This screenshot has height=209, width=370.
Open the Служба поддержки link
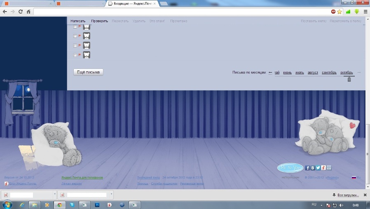click(164, 183)
